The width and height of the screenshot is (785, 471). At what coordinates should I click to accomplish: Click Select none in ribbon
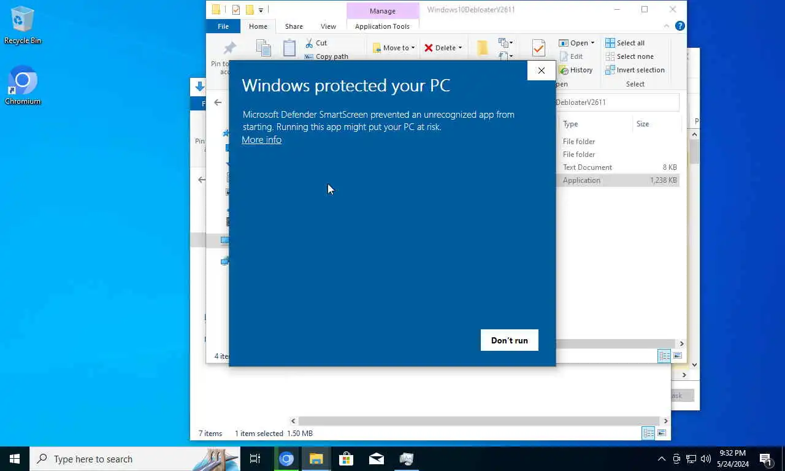coord(629,56)
